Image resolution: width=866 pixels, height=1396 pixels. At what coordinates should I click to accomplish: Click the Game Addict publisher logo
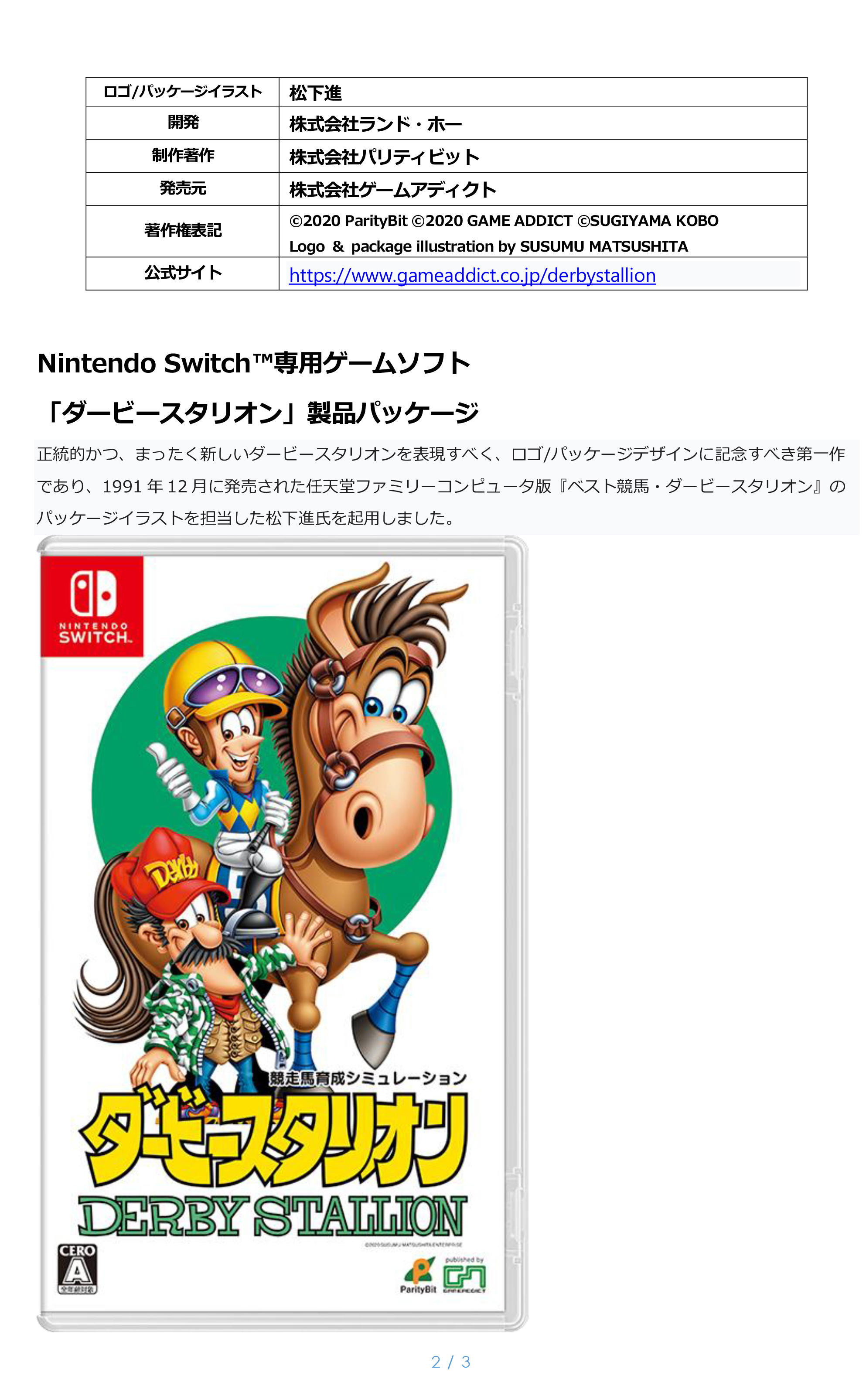pos(464,1275)
